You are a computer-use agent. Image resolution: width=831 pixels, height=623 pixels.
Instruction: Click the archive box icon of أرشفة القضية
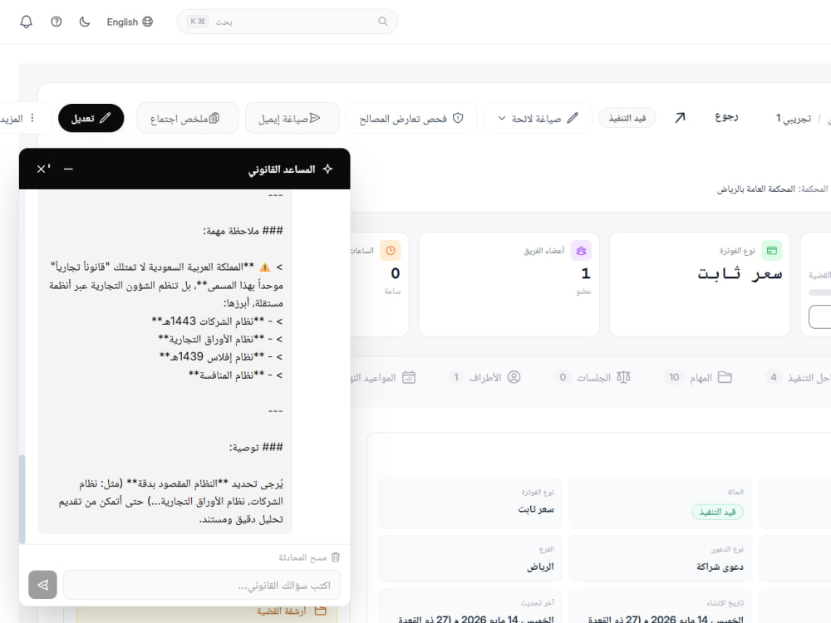pyautogui.click(x=320, y=611)
